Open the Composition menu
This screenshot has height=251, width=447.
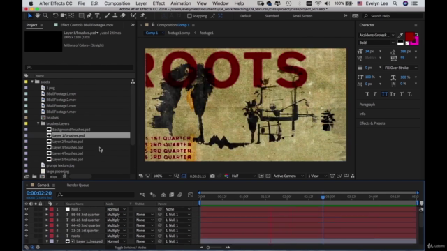(x=117, y=3)
